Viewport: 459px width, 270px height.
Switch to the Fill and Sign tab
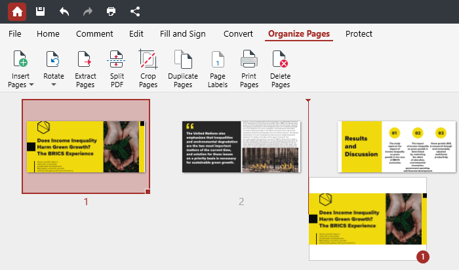pos(183,34)
